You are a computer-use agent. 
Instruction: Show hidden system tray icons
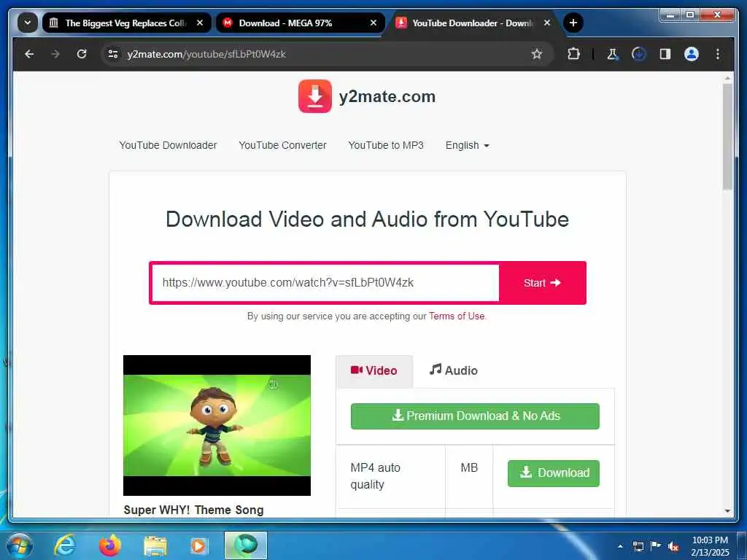620,546
